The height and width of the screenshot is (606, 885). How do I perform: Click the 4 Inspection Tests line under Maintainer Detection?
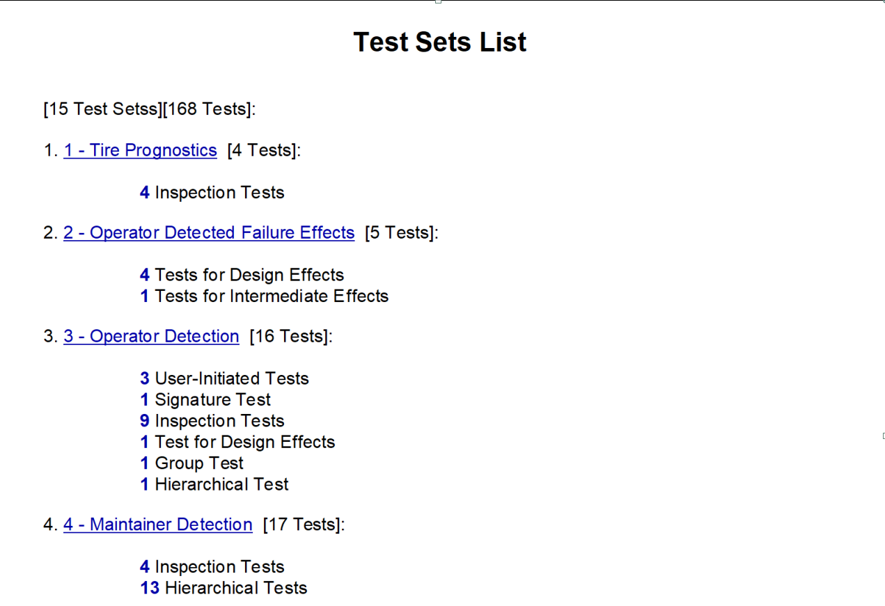pyautogui.click(x=212, y=567)
